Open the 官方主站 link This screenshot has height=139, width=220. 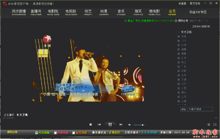tap(195, 4)
